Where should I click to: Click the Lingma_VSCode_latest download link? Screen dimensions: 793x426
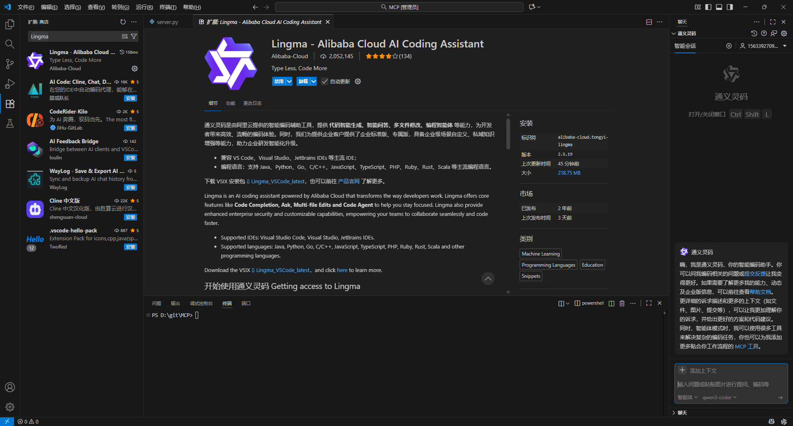pyautogui.click(x=278, y=182)
